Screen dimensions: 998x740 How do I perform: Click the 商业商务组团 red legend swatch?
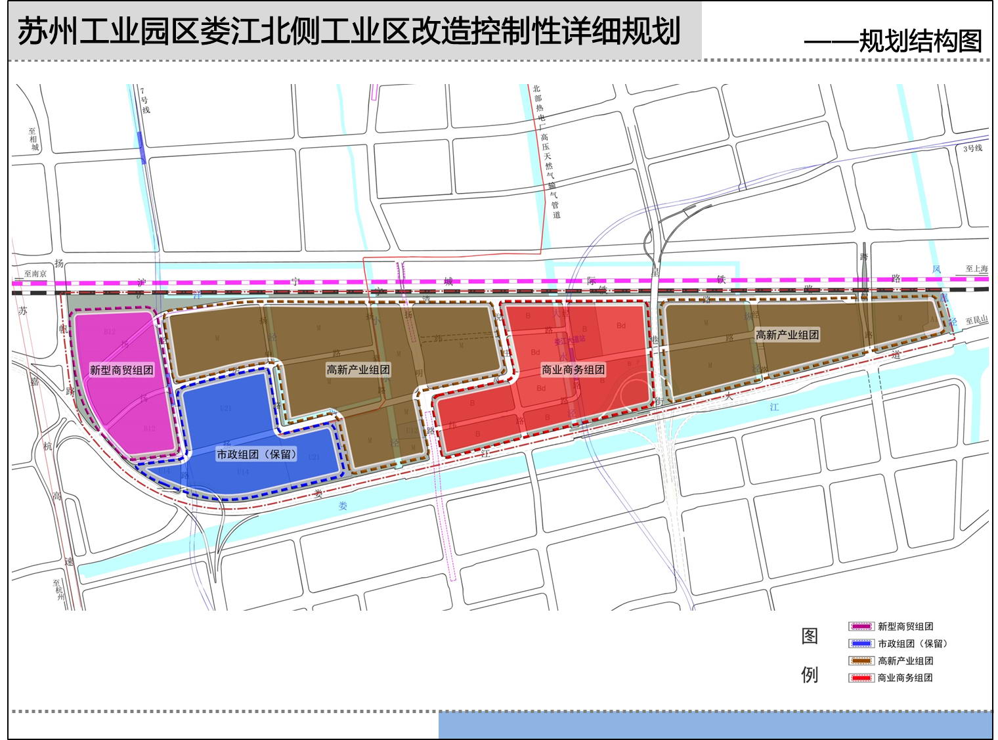pyautogui.click(x=860, y=678)
